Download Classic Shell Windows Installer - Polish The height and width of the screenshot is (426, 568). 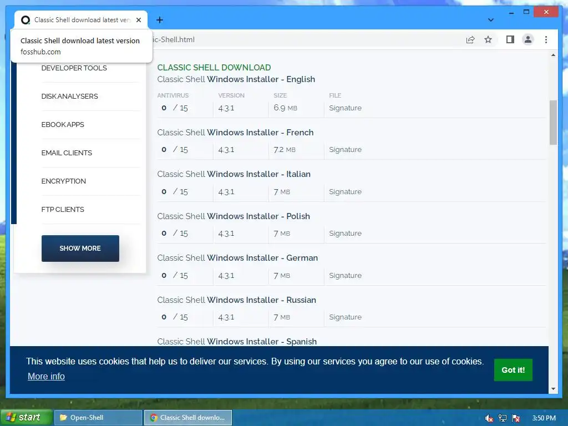point(234,216)
